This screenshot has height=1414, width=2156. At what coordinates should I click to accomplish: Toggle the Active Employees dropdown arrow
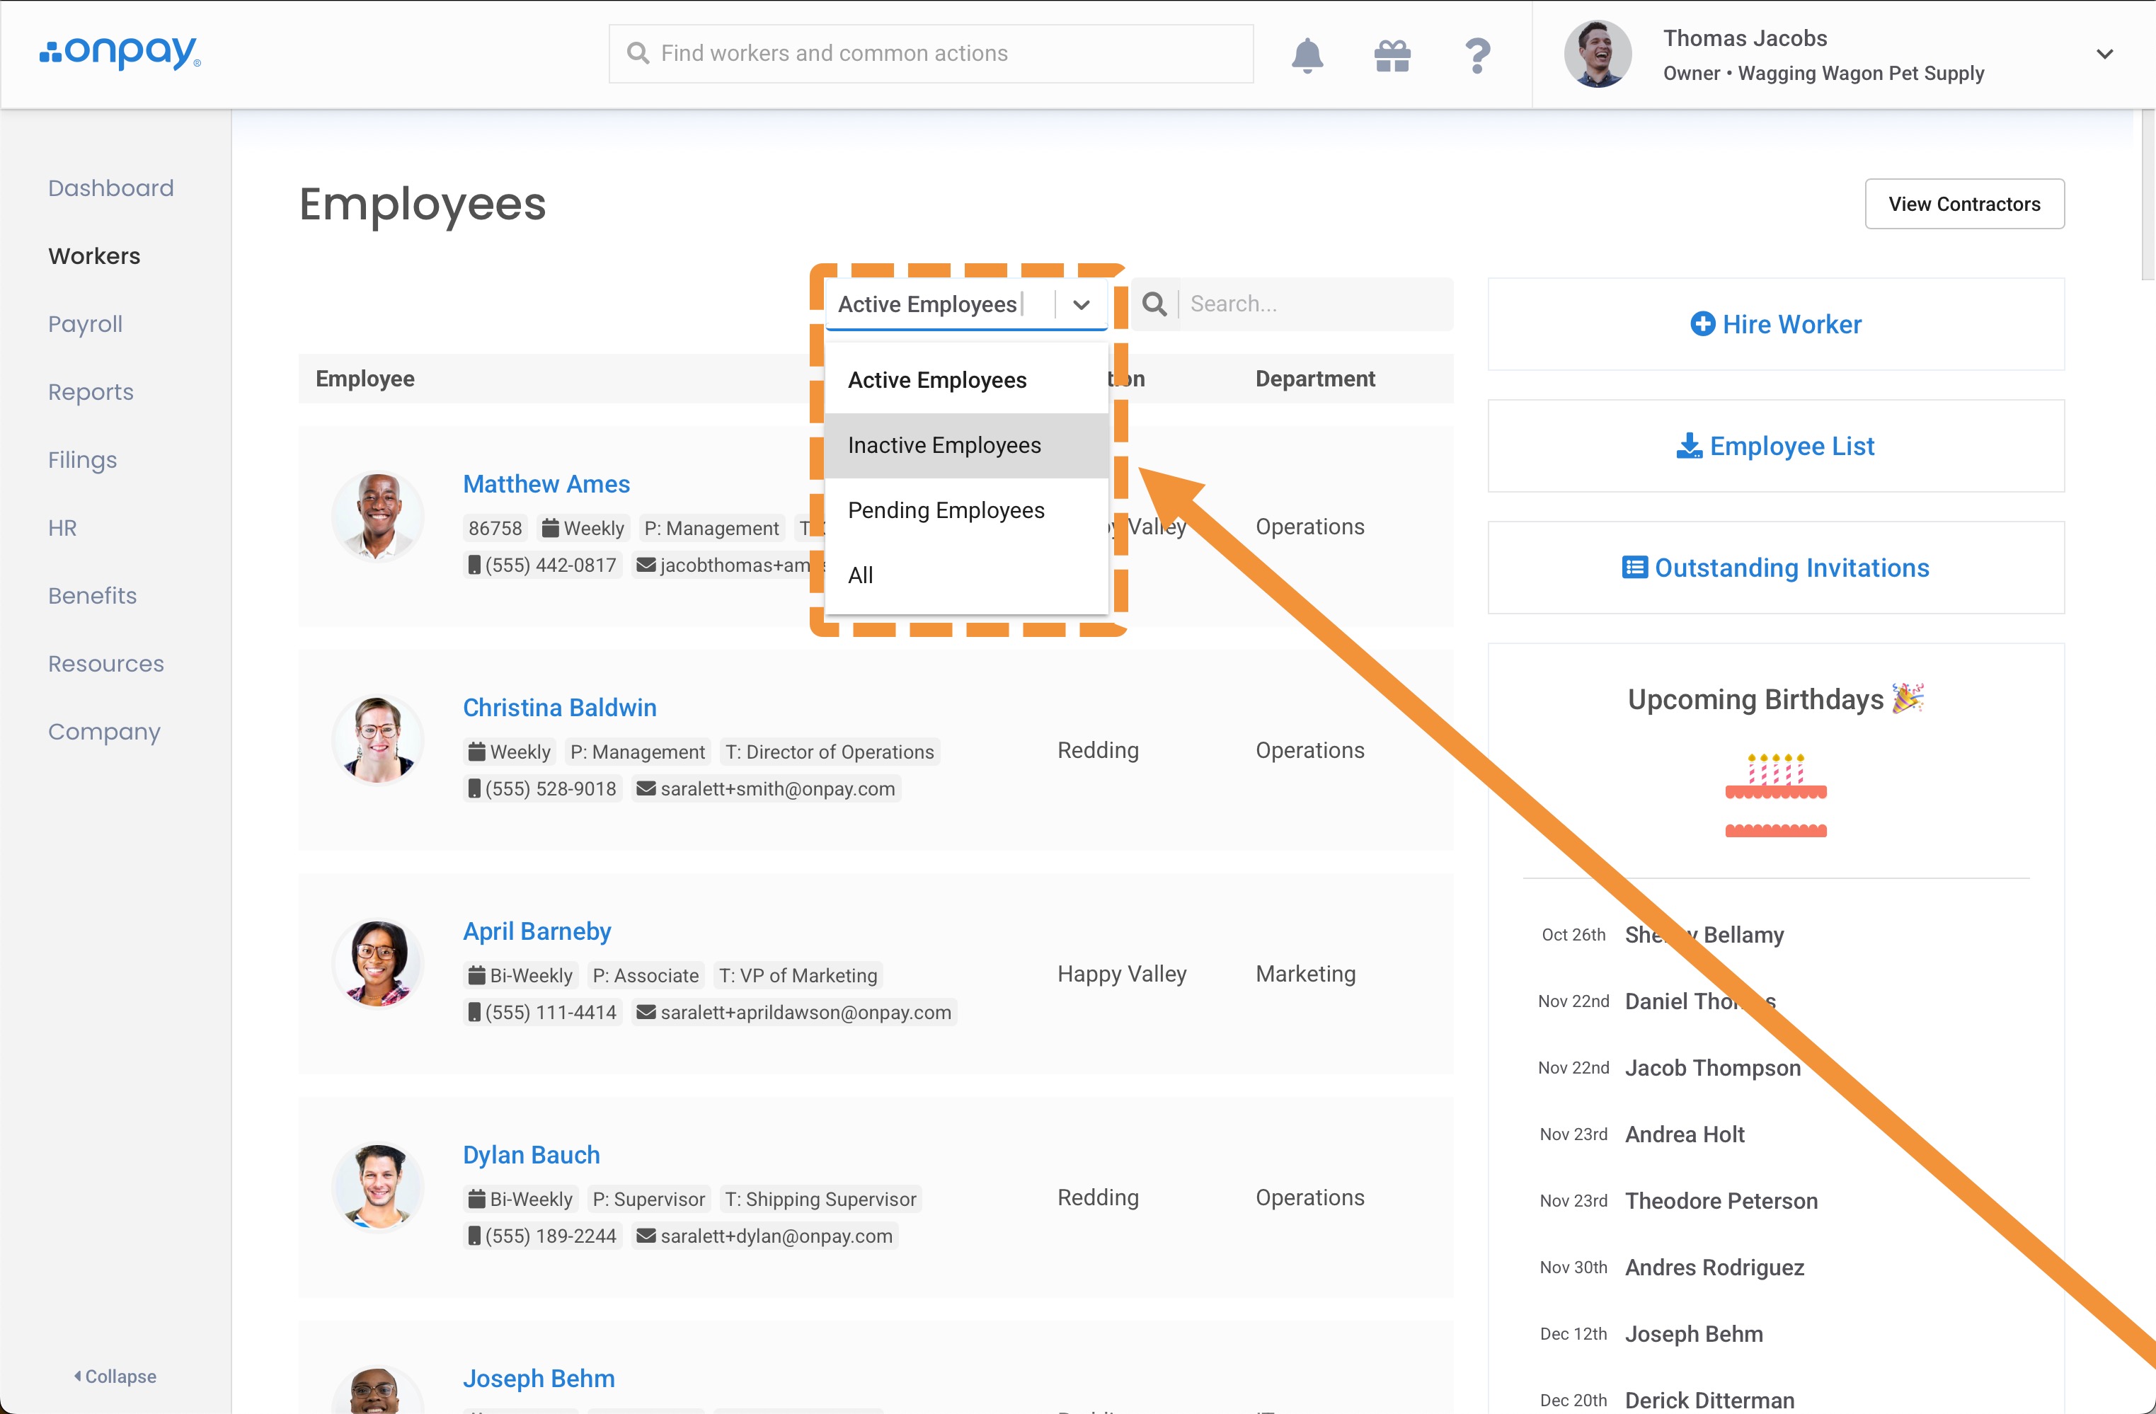tap(1081, 305)
